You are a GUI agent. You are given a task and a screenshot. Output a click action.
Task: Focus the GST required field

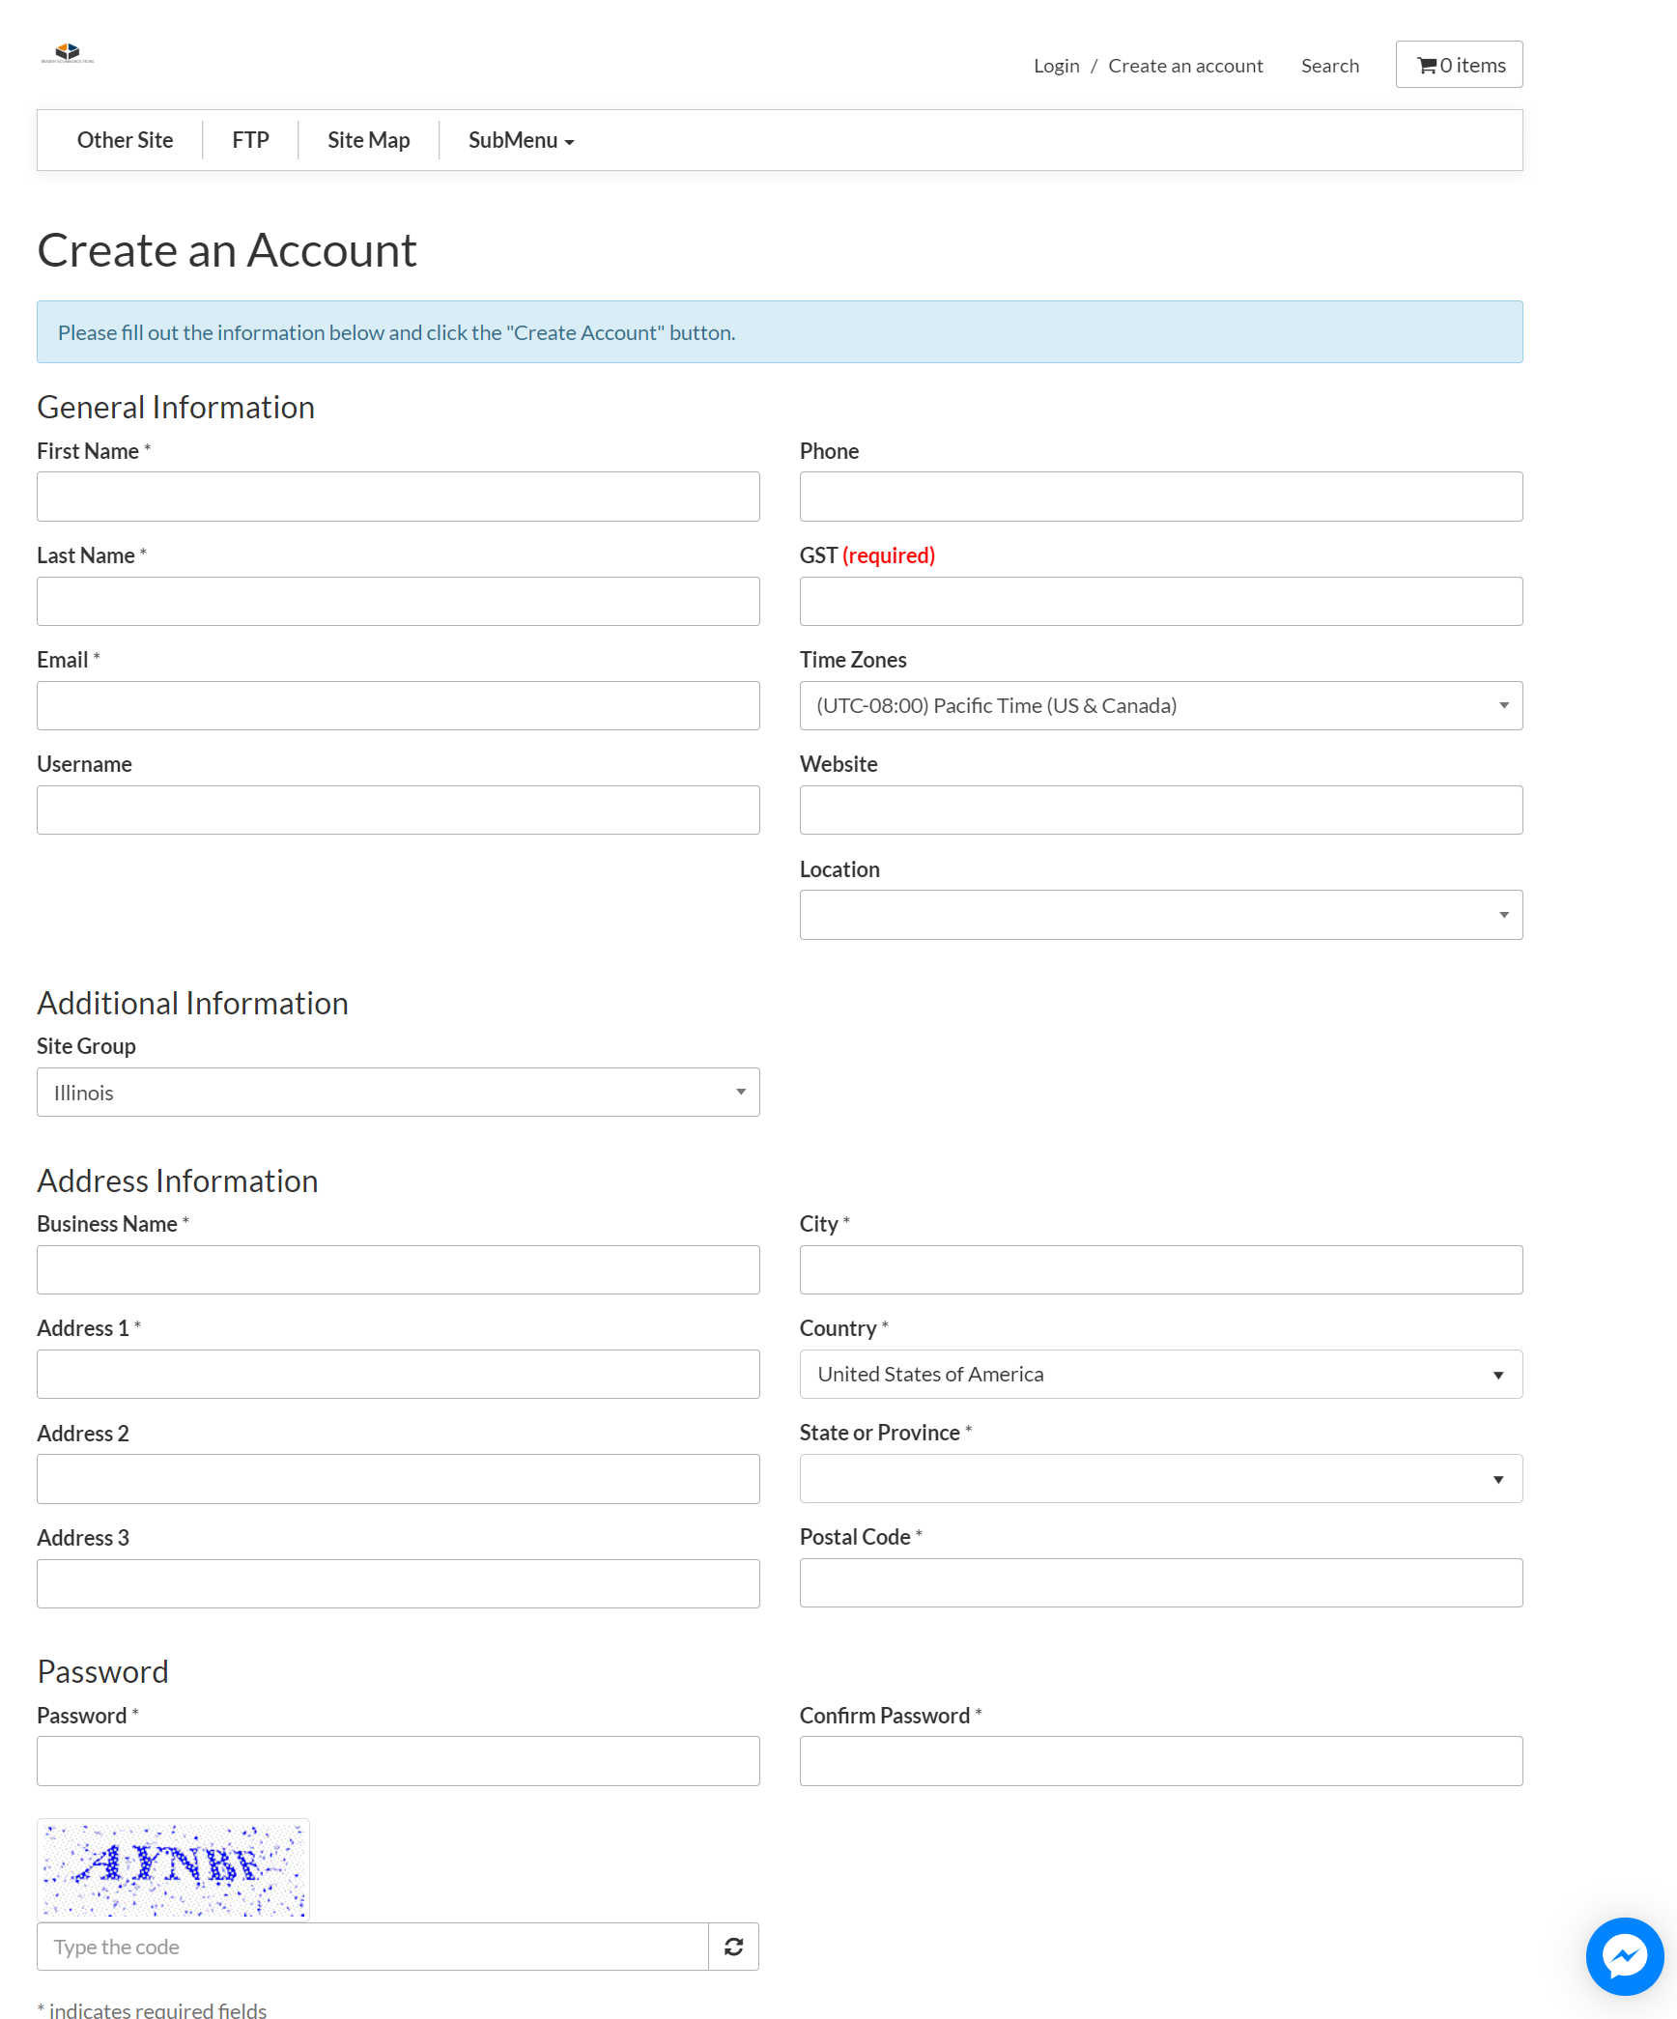[1161, 602]
